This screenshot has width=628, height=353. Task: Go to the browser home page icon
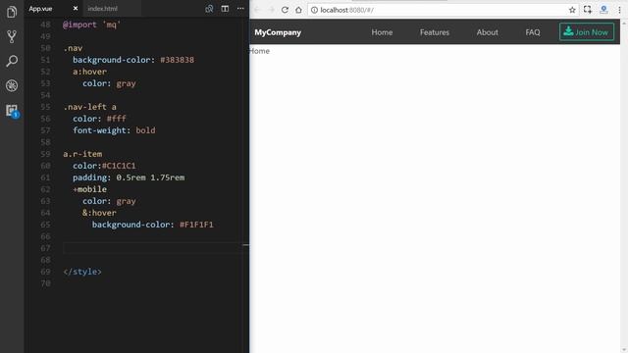pyautogui.click(x=298, y=10)
